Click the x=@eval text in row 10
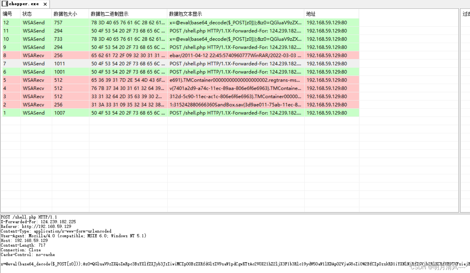Image resolution: width=470 pixels, height=273 pixels. tap(235, 39)
